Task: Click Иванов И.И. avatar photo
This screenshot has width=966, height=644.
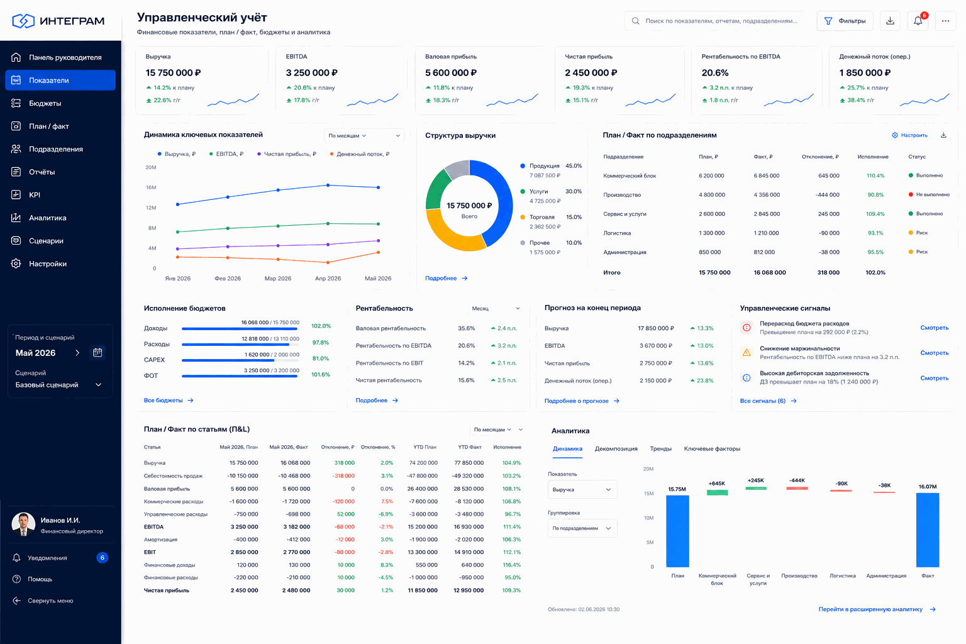Action: tap(24, 525)
